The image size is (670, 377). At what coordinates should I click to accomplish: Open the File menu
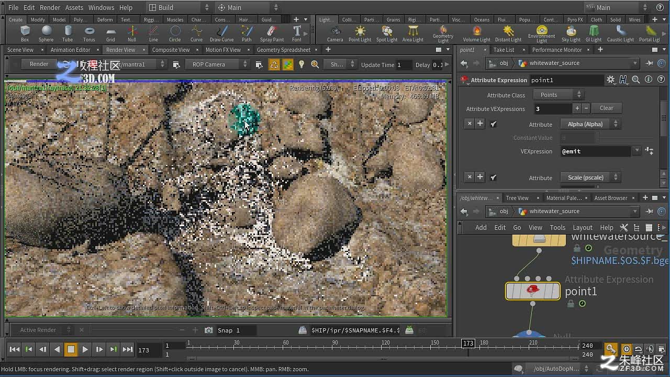(x=14, y=7)
